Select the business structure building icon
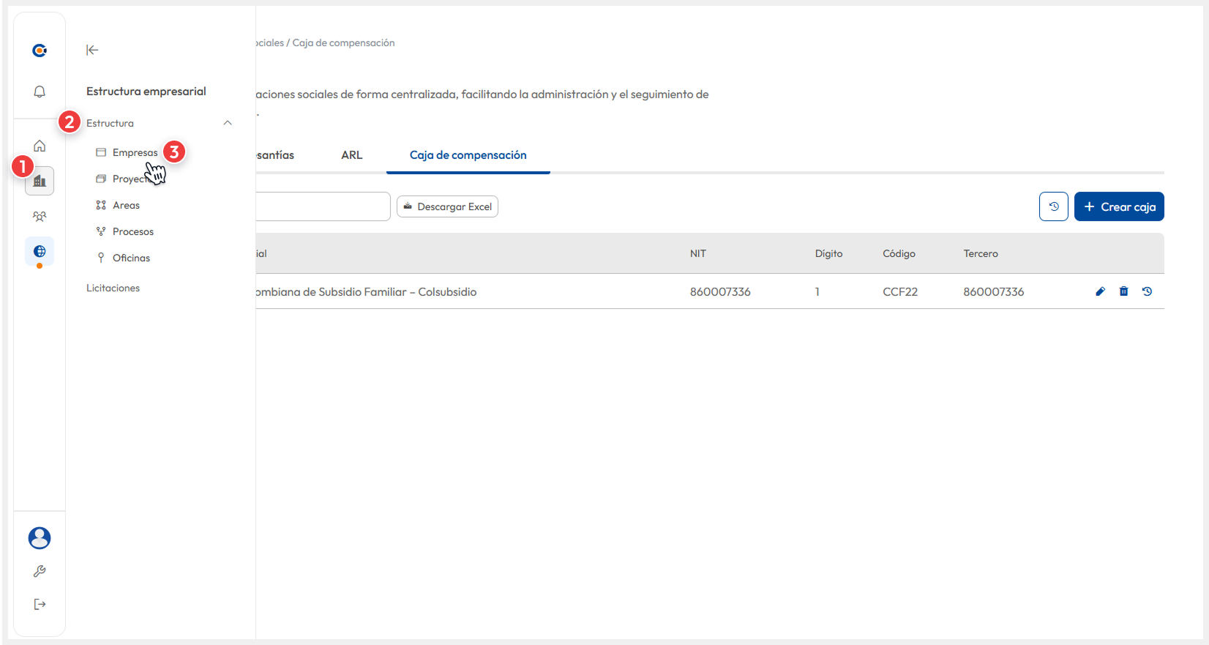Image resolution: width=1209 pixels, height=645 pixels. (40, 181)
